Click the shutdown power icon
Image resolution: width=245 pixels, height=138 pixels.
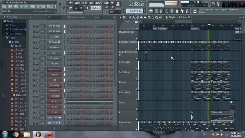213,3
